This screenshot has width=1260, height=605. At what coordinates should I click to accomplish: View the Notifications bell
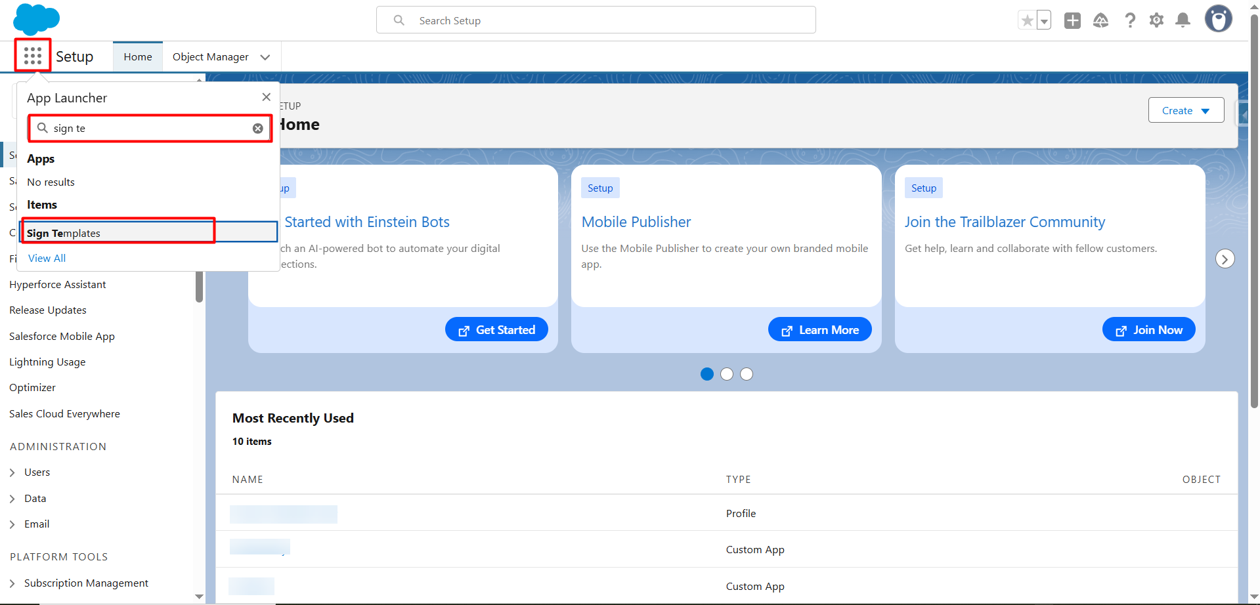(1183, 20)
